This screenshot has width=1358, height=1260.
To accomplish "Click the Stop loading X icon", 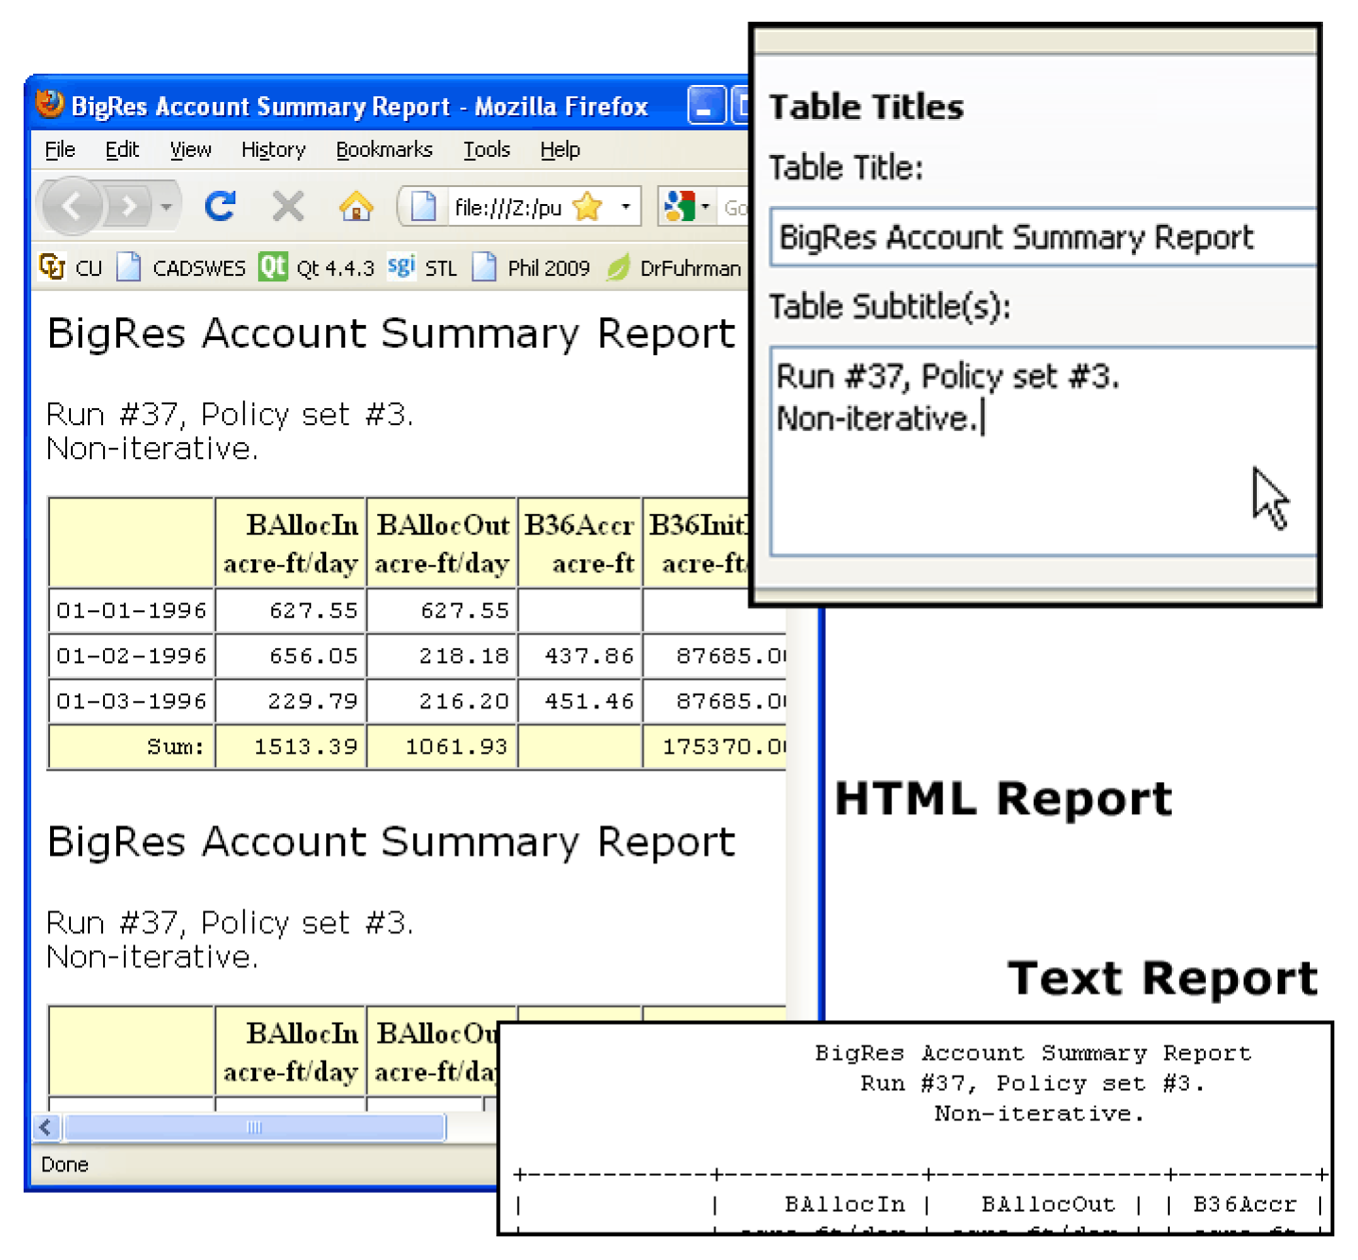I will (288, 206).
